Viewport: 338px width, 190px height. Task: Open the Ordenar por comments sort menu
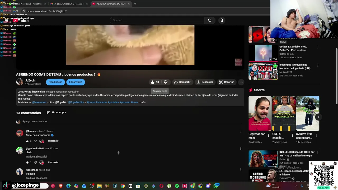(57, 112)
